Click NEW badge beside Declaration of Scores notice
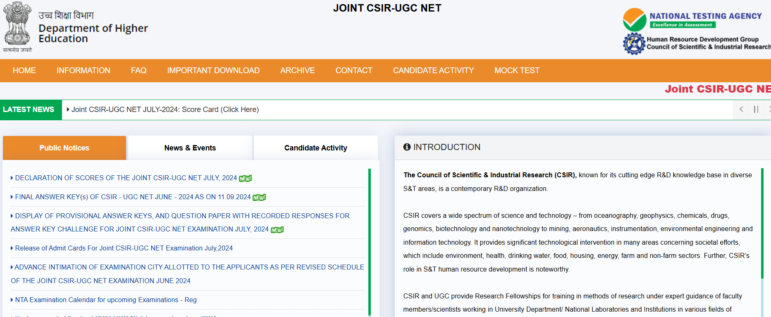 point(246,179)
